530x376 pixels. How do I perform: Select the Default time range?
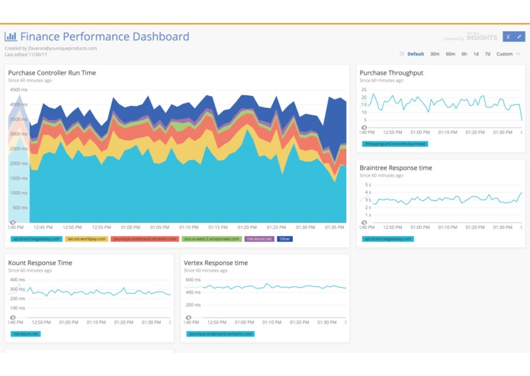[x=416, y=54]
